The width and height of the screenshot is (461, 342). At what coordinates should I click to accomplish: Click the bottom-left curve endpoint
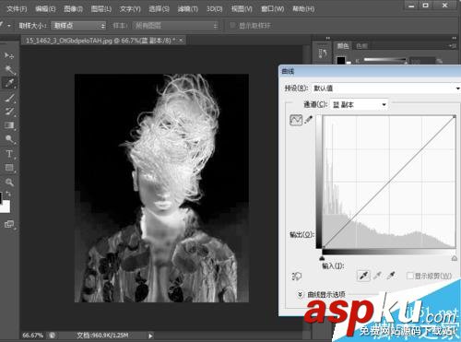pyautogui.click(x=323, y=246)
